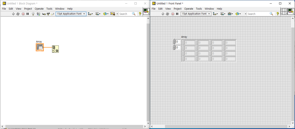Open Distribute Objects menu in Front Panel
The width and height of the screenshot is (295, 129).
point(223,14)
